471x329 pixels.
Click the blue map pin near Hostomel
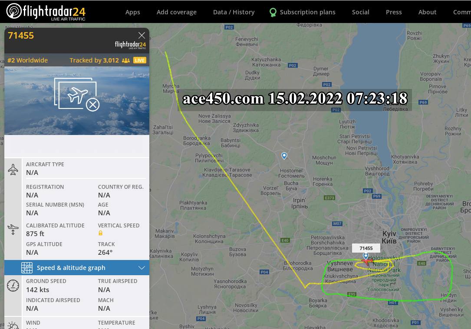[x=284, y=156]
